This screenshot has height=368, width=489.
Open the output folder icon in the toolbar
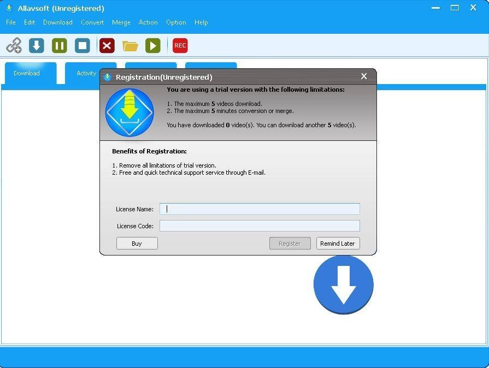130,46
